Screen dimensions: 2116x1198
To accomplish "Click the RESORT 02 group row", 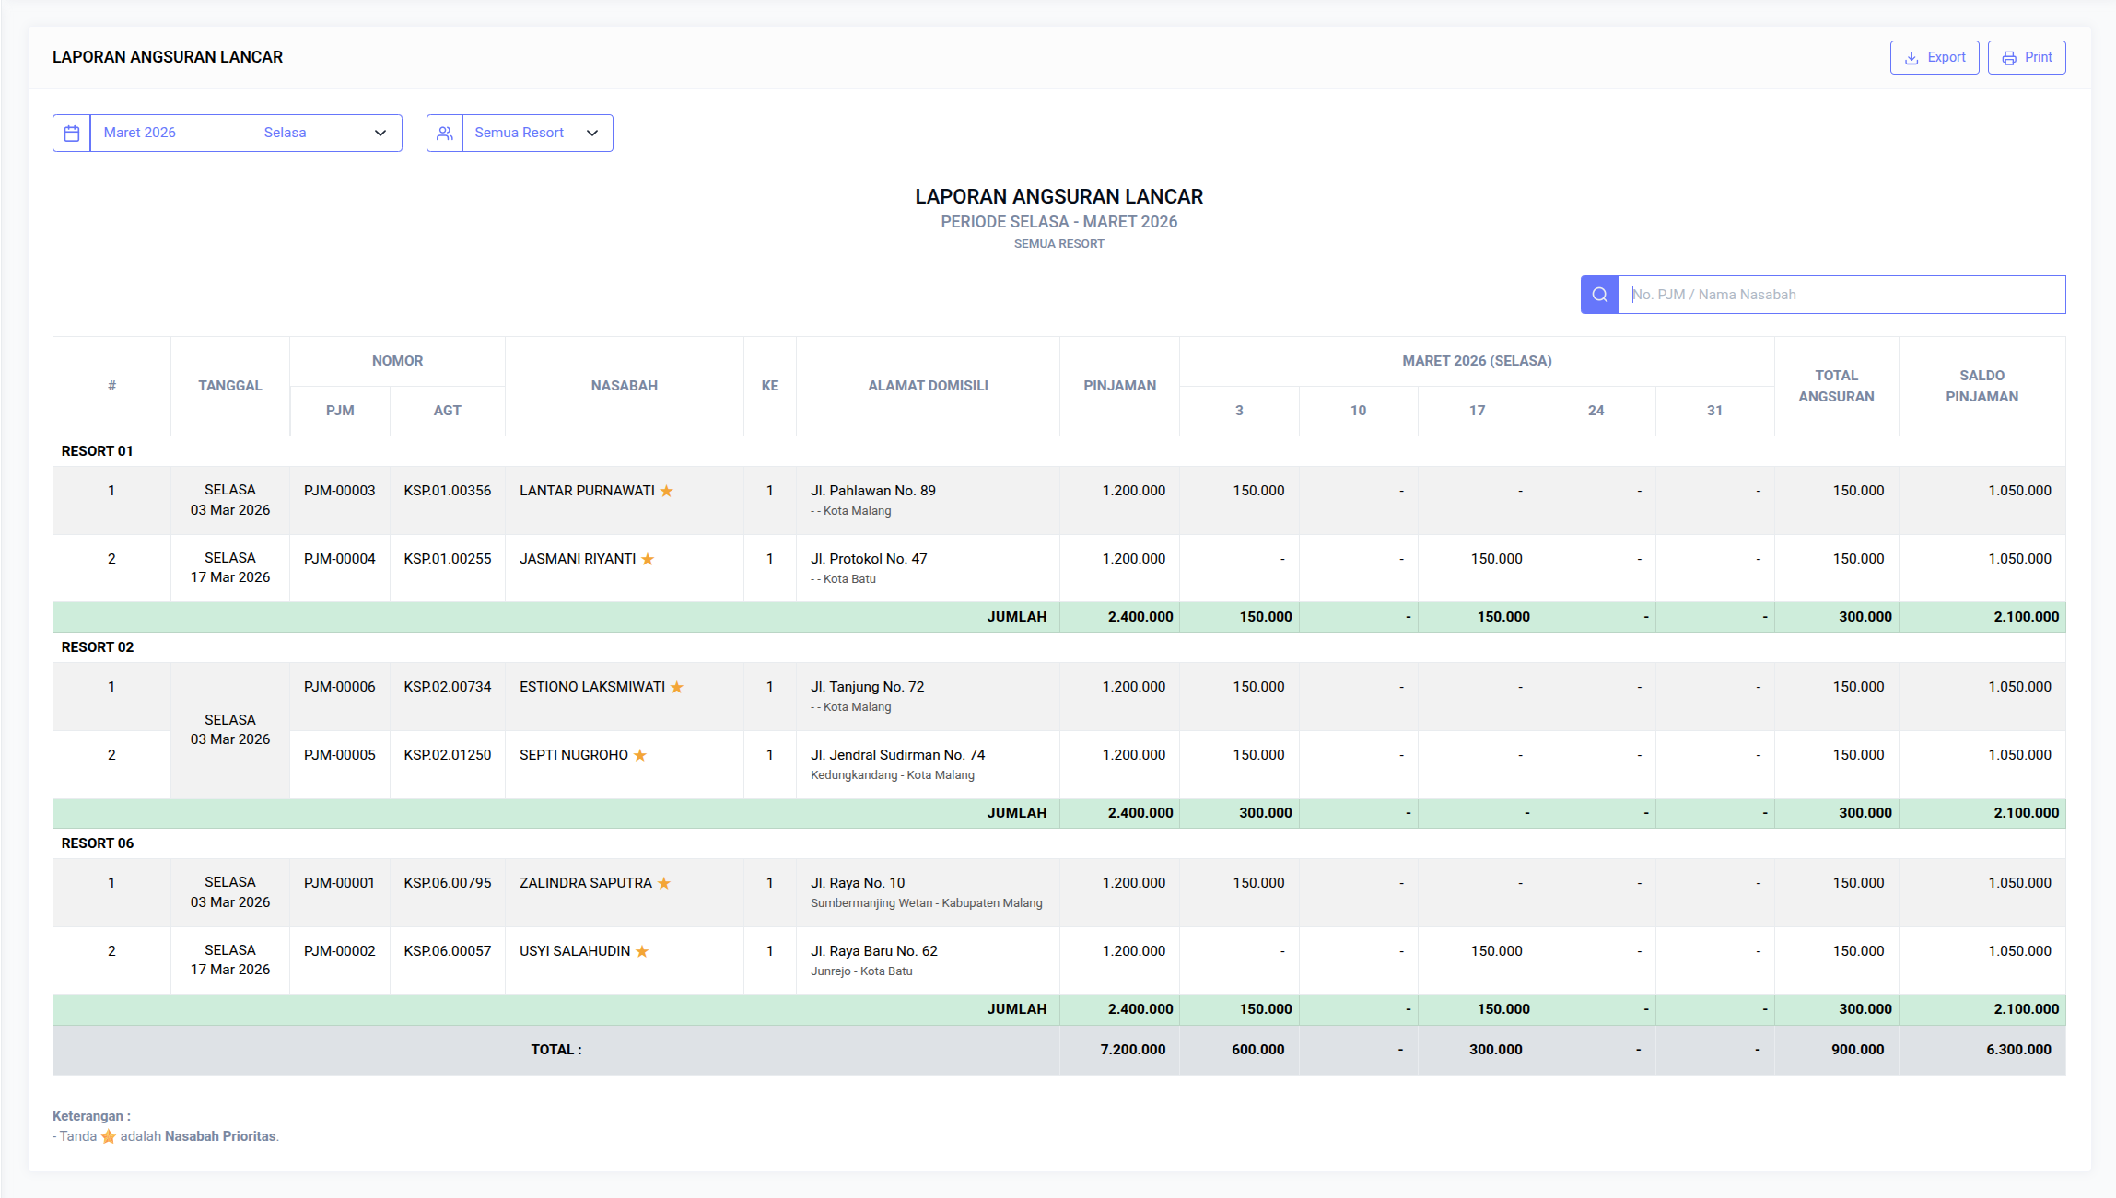I will 98,647.
